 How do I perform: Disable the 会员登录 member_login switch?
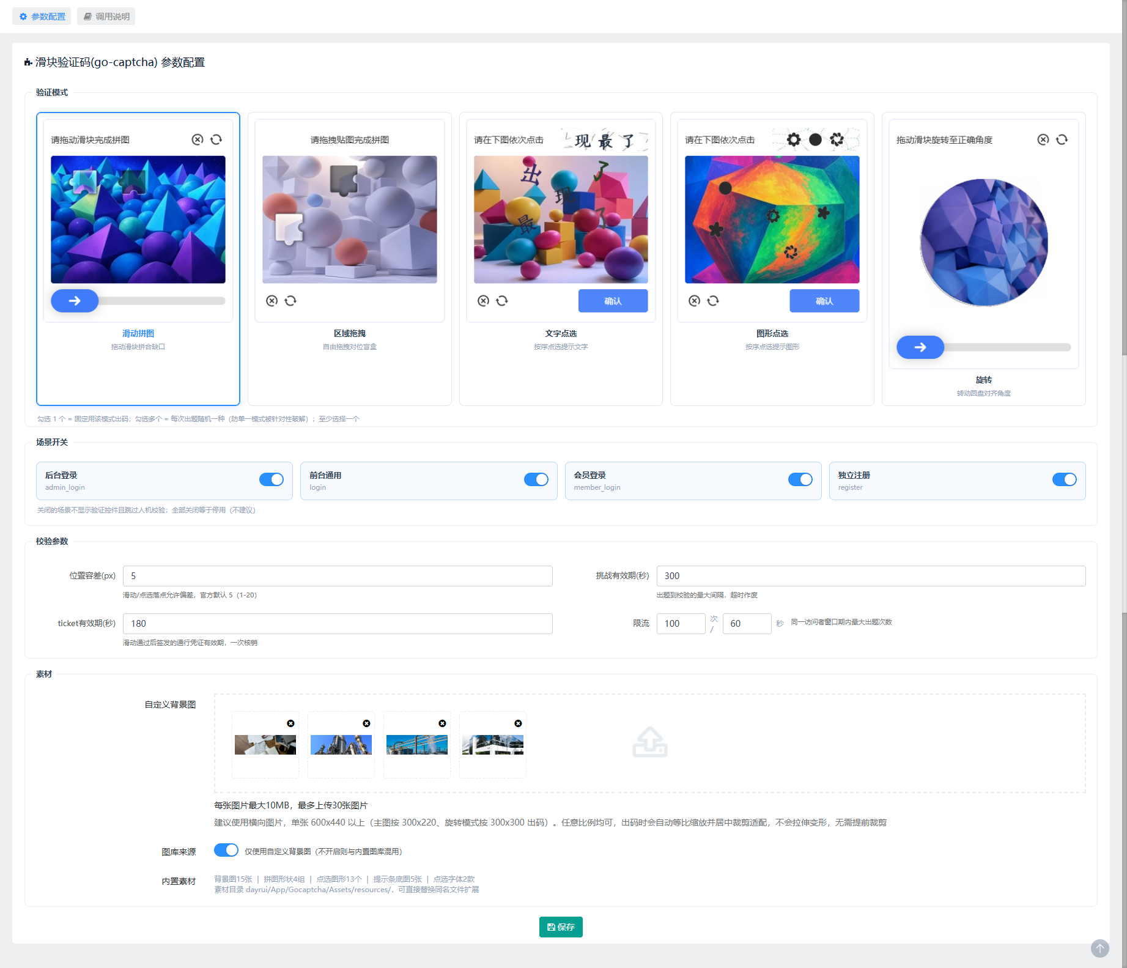coord(800,479)
